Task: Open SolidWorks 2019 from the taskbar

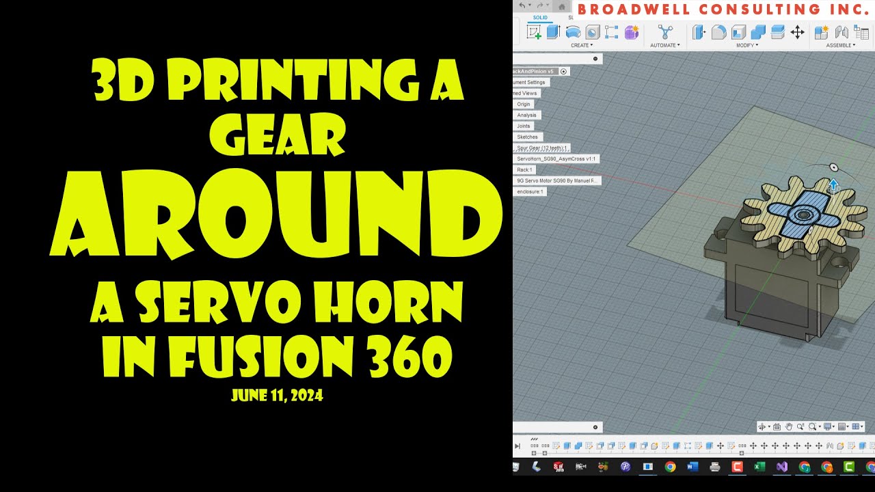Action: 558,467
